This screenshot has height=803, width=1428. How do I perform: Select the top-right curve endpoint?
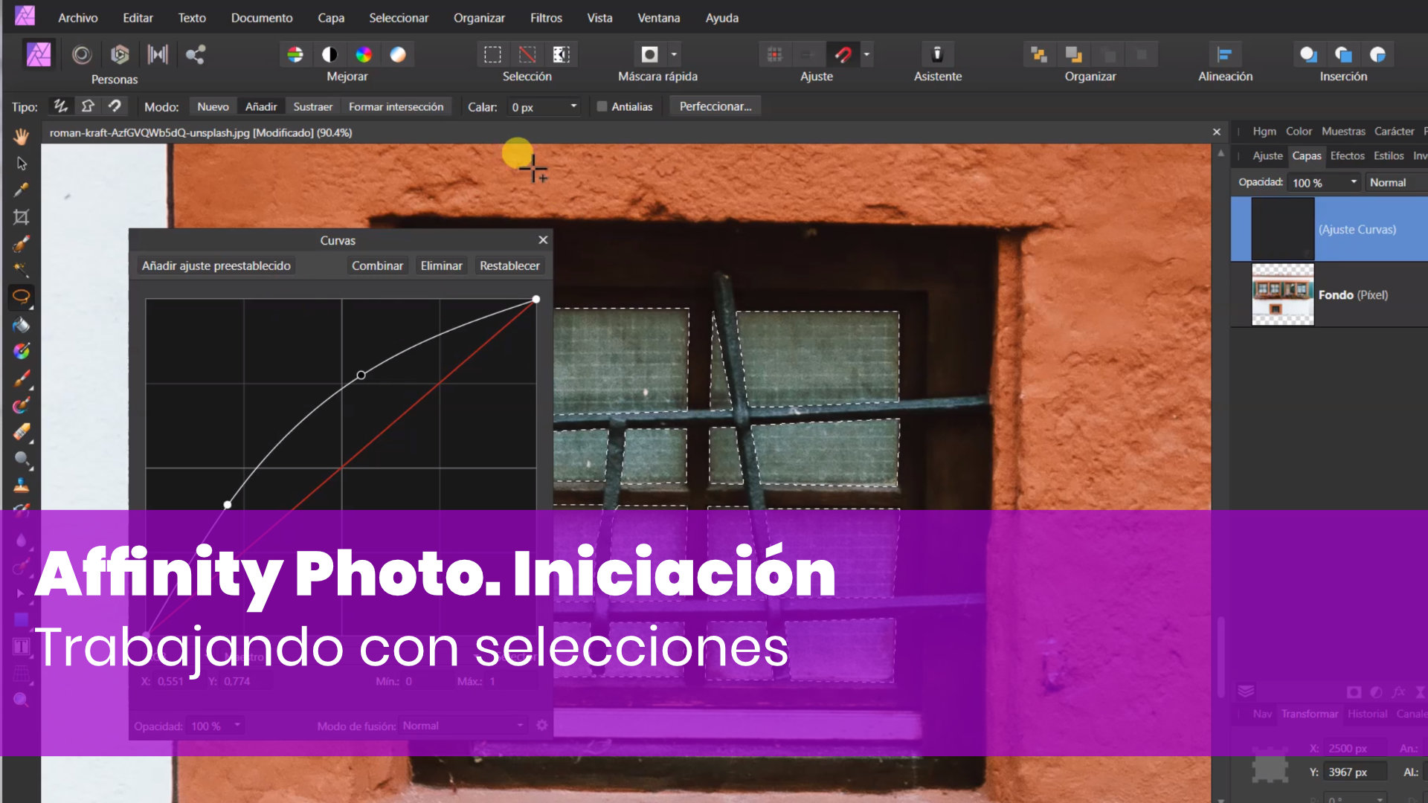[x=535, y=299]
